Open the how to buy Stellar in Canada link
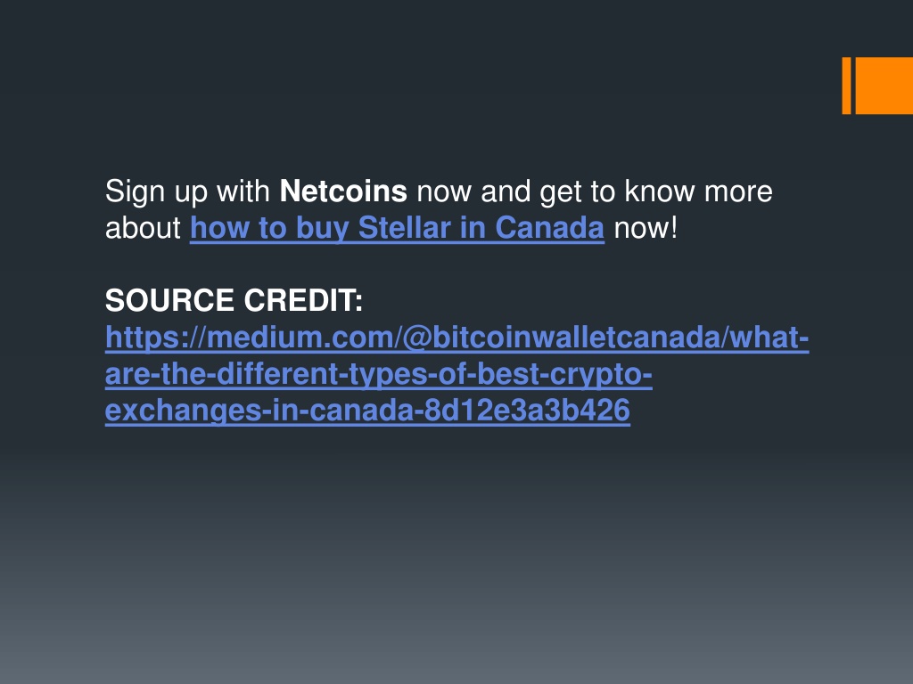 coord(397,228)
